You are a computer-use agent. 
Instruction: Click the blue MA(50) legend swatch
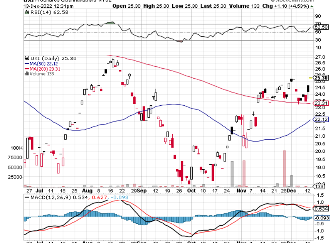(x=27, y=64)
